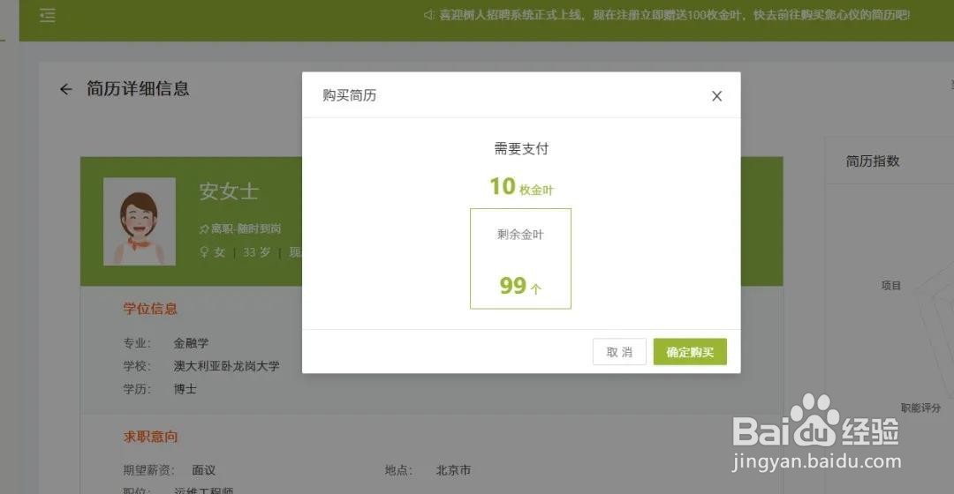
Task: Click the 取消 cancel button
Action: coord(619,352)
